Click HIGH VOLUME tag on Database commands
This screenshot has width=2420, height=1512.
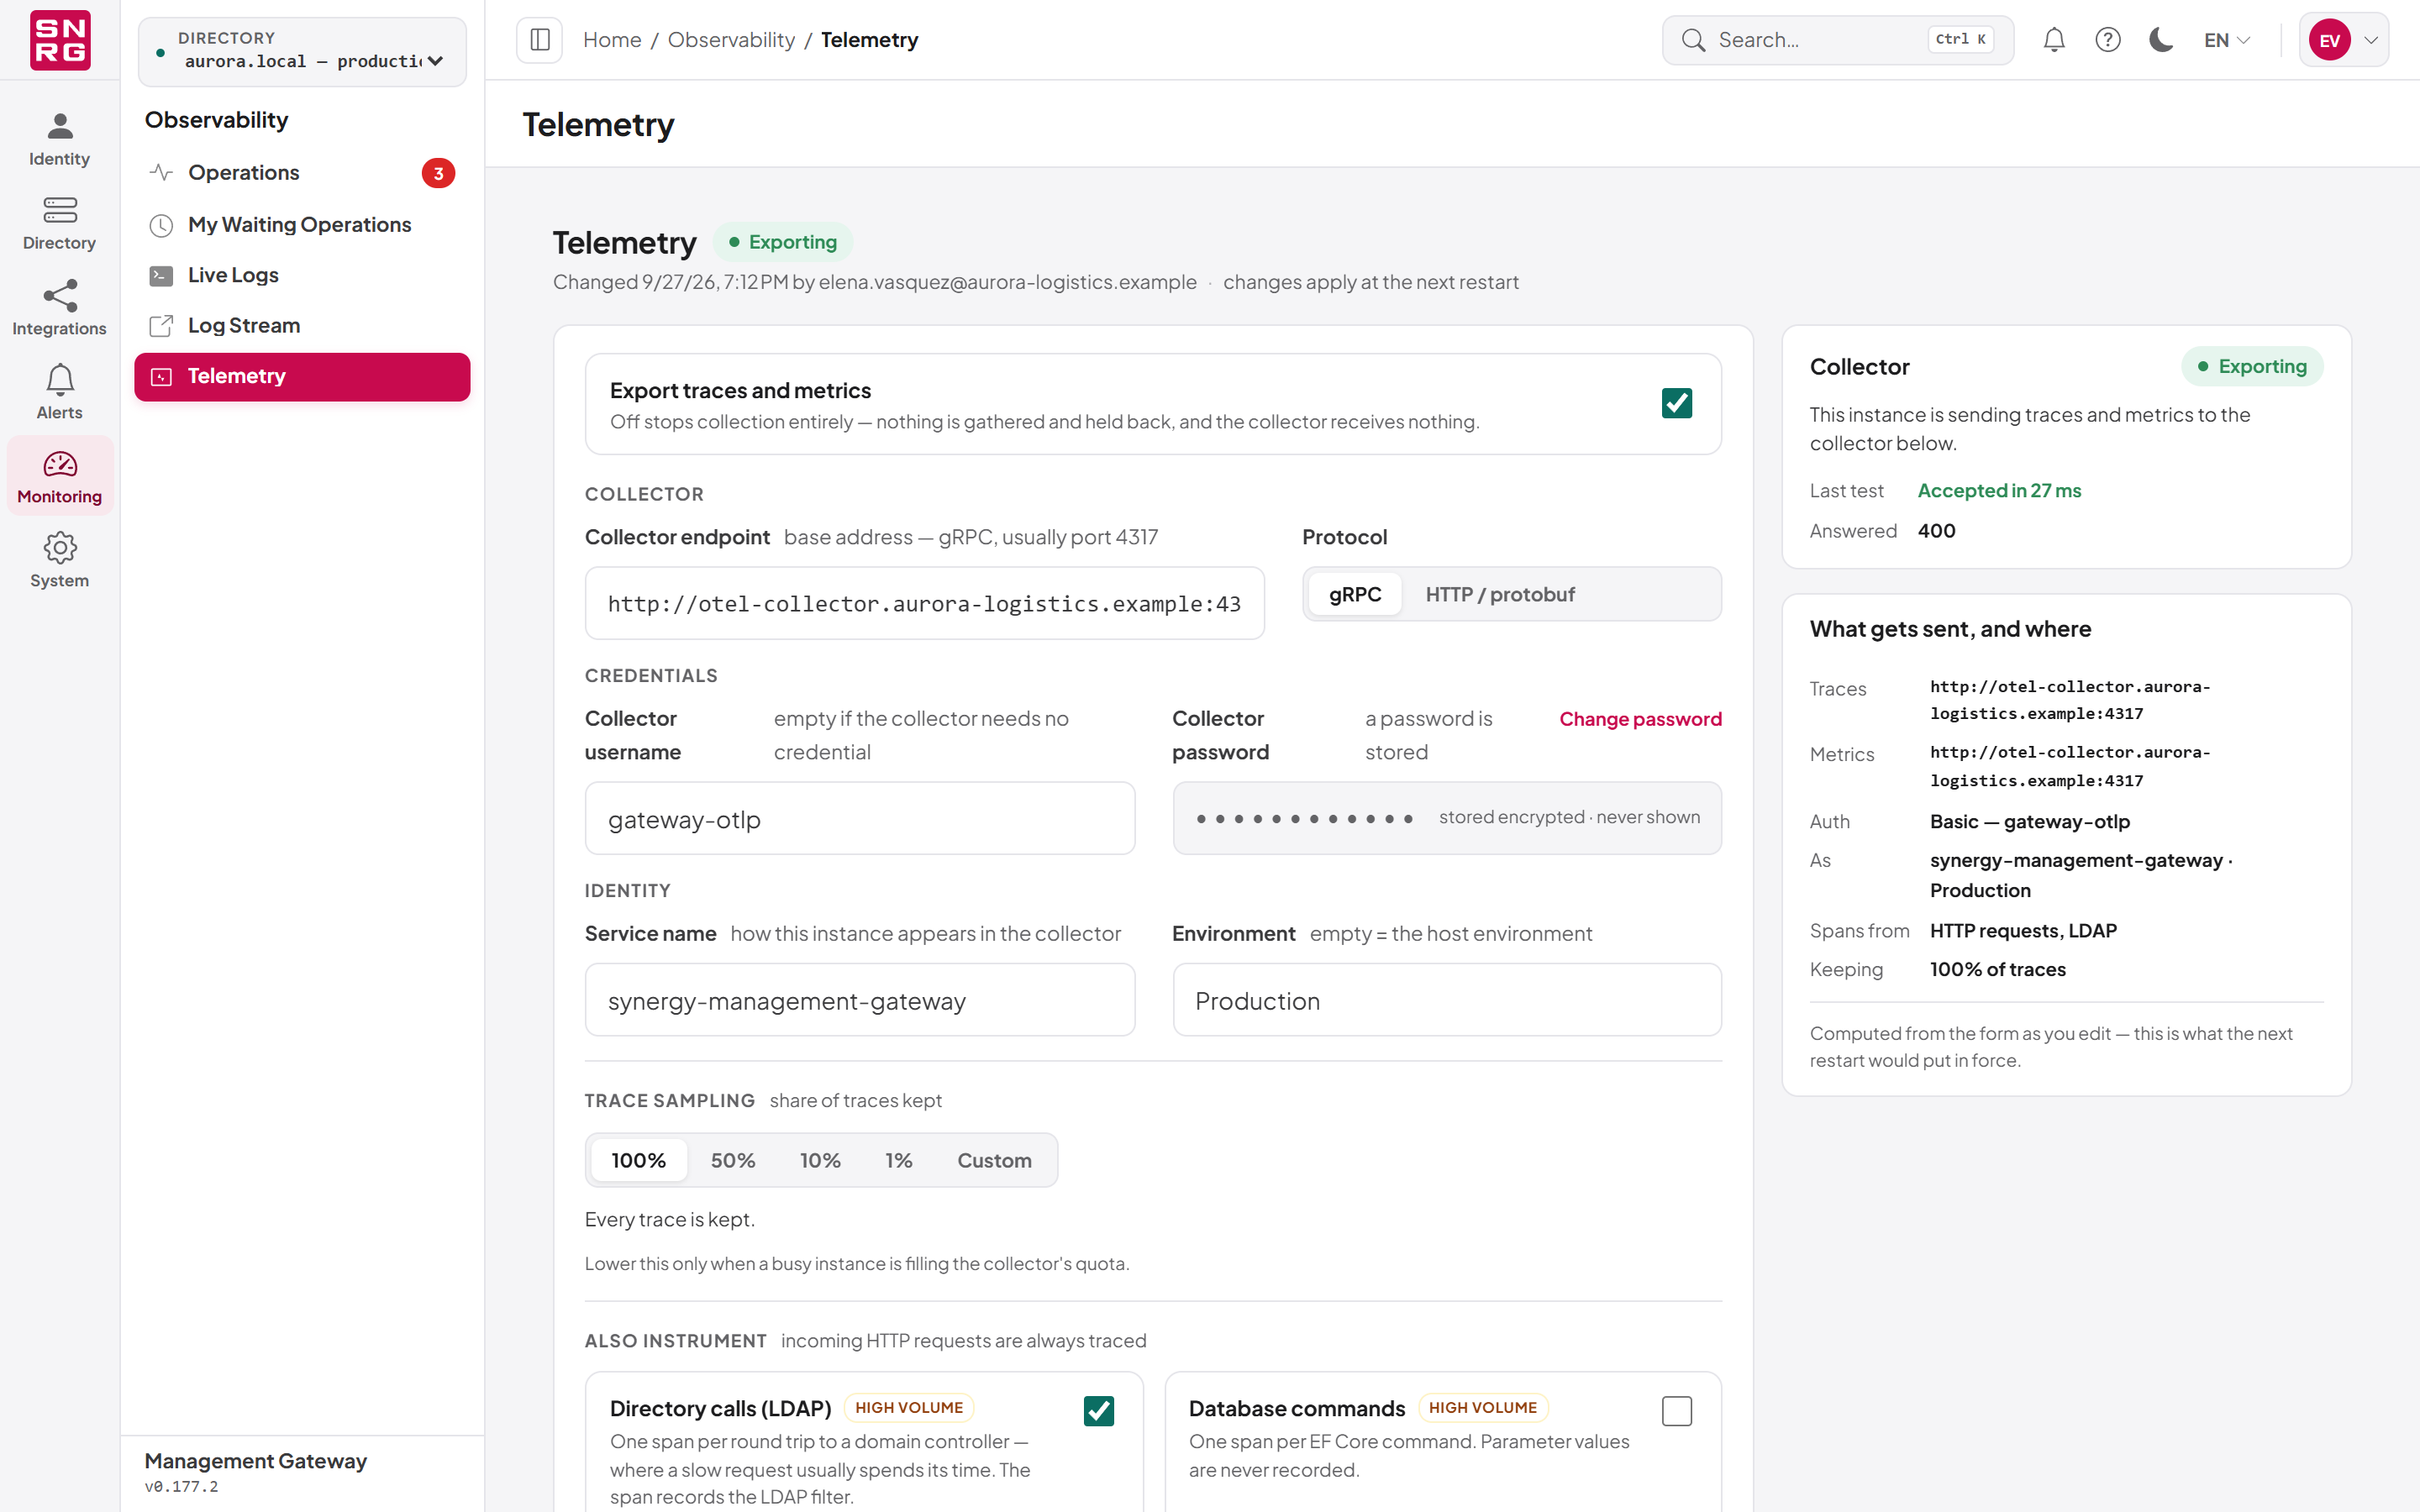pos(1483,1408)
